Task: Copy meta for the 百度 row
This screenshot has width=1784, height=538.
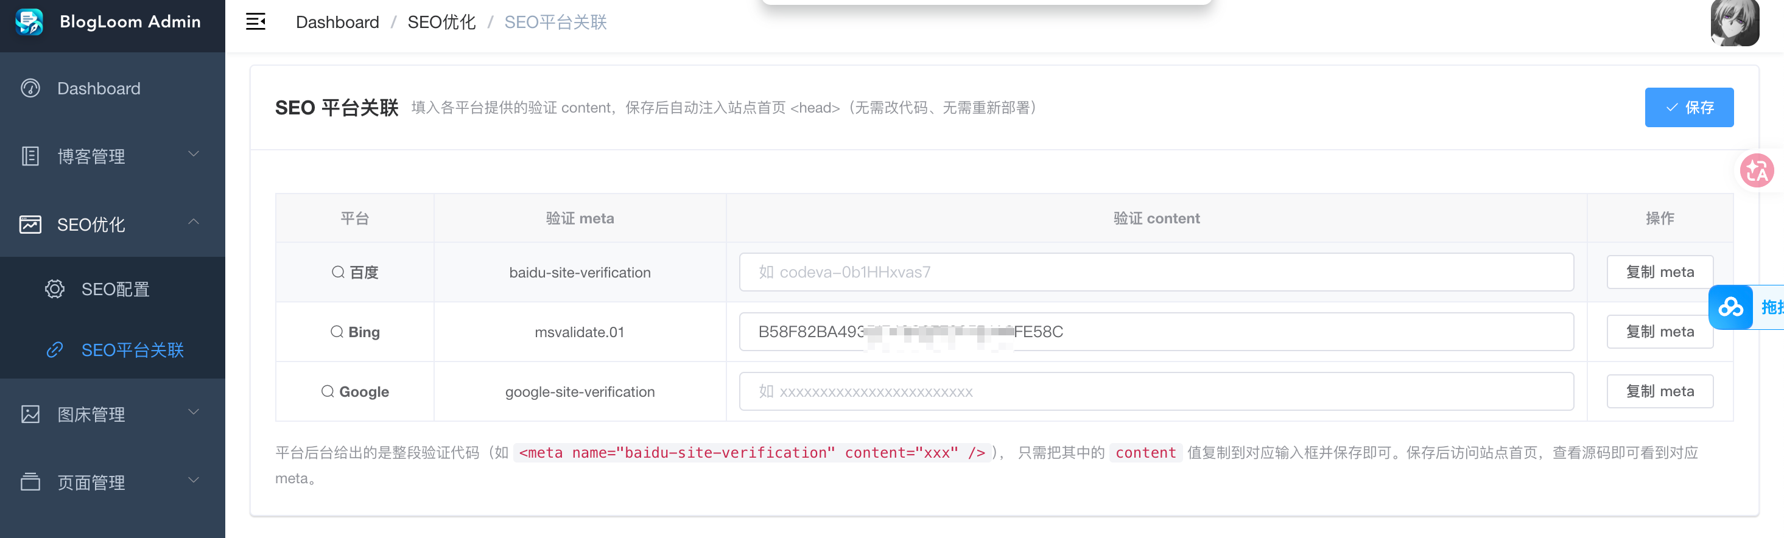Action: 1660,272
